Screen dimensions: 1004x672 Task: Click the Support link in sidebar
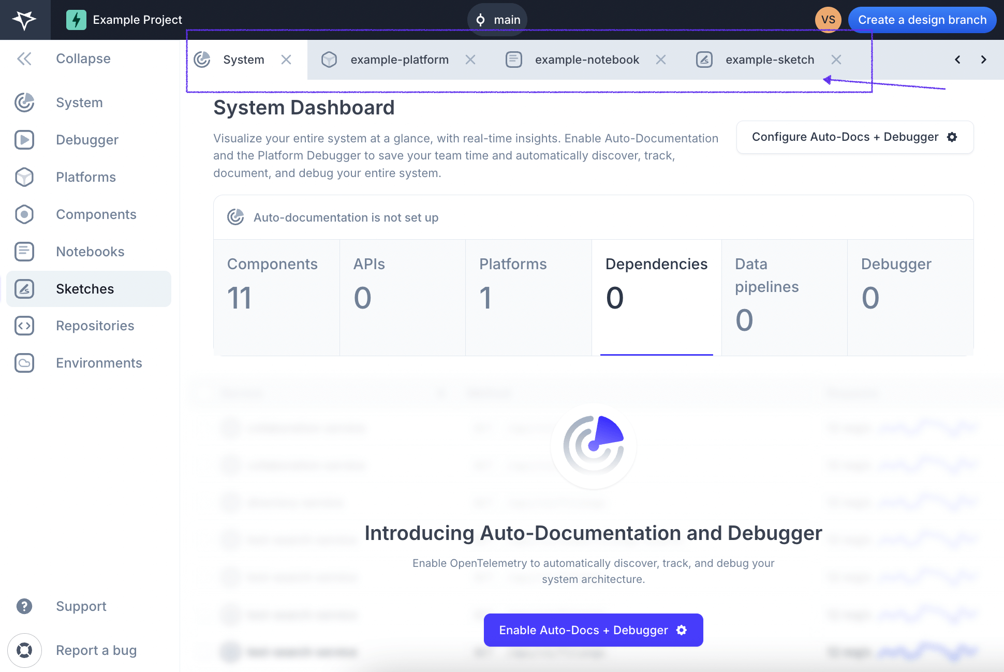pos(81,606)
